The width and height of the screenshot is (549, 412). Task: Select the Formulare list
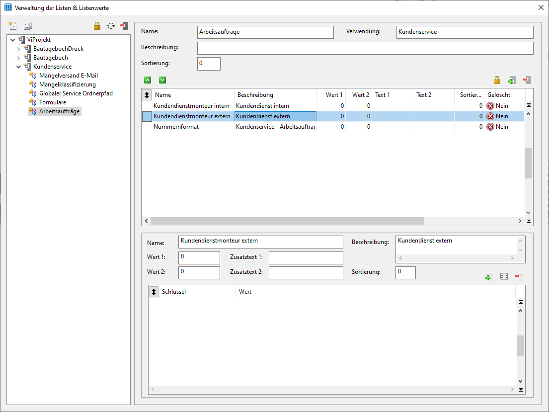[53, 102]
